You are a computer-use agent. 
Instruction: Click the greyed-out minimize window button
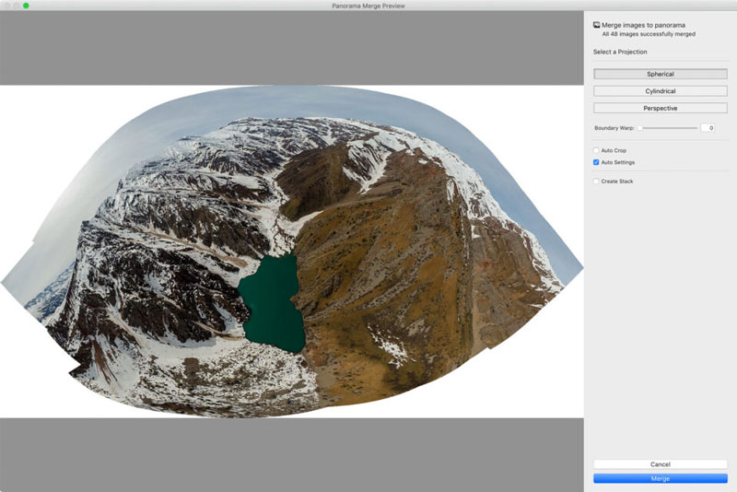coord(16,6)
